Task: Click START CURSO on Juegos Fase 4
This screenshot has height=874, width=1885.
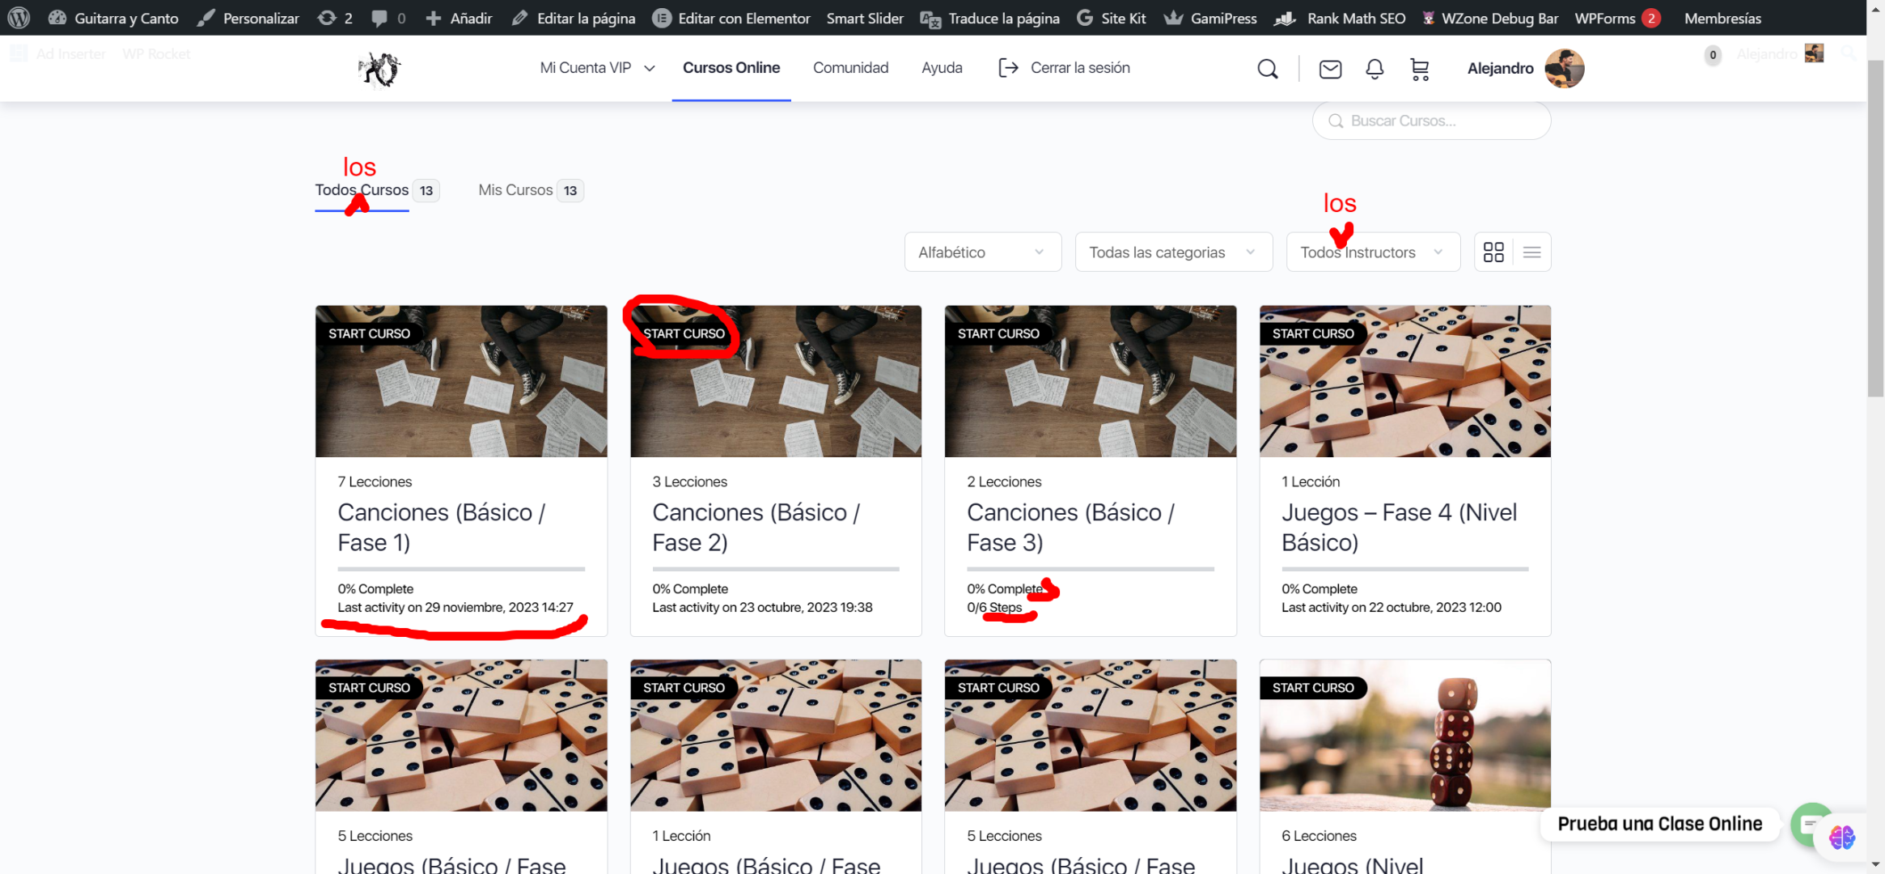Action: (x=1312, y=333)
